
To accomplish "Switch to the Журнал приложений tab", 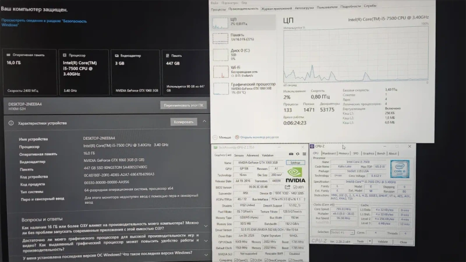I will tap(276, 9).
